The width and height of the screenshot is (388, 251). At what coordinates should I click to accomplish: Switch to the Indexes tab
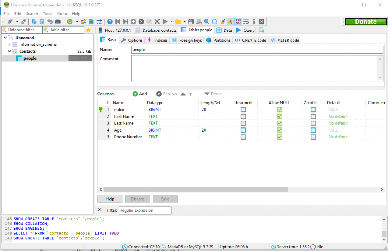157,40
